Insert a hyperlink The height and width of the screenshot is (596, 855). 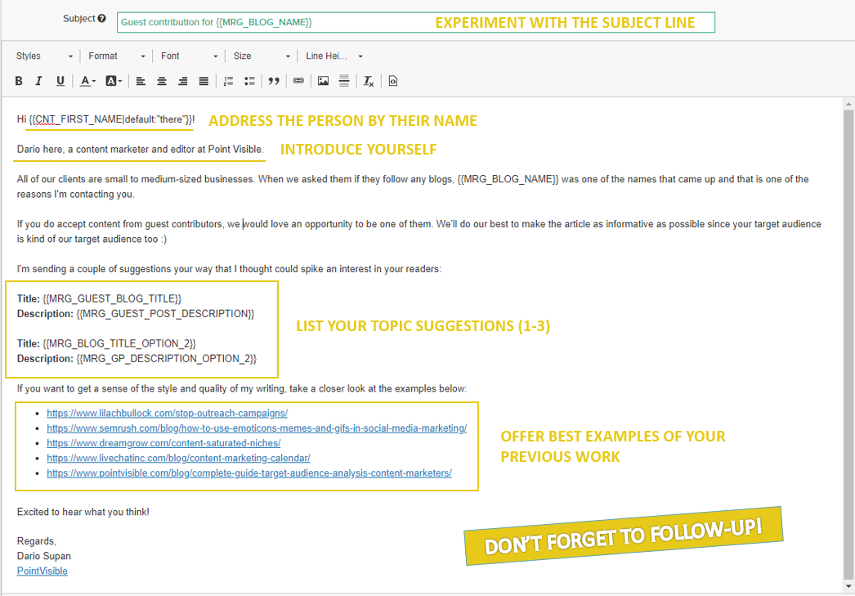[298, 81]
